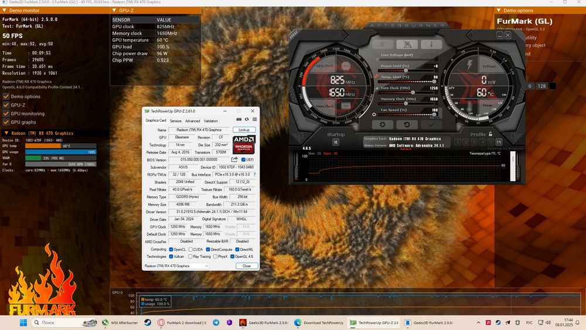Switch to Validation tab in GPU-Z
Viewport: 586px width, 330px height.
click(x=211, y=121)
